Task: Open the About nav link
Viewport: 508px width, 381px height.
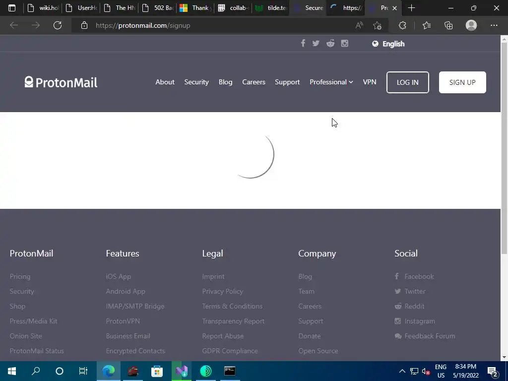Action: (x=165, y=82)
